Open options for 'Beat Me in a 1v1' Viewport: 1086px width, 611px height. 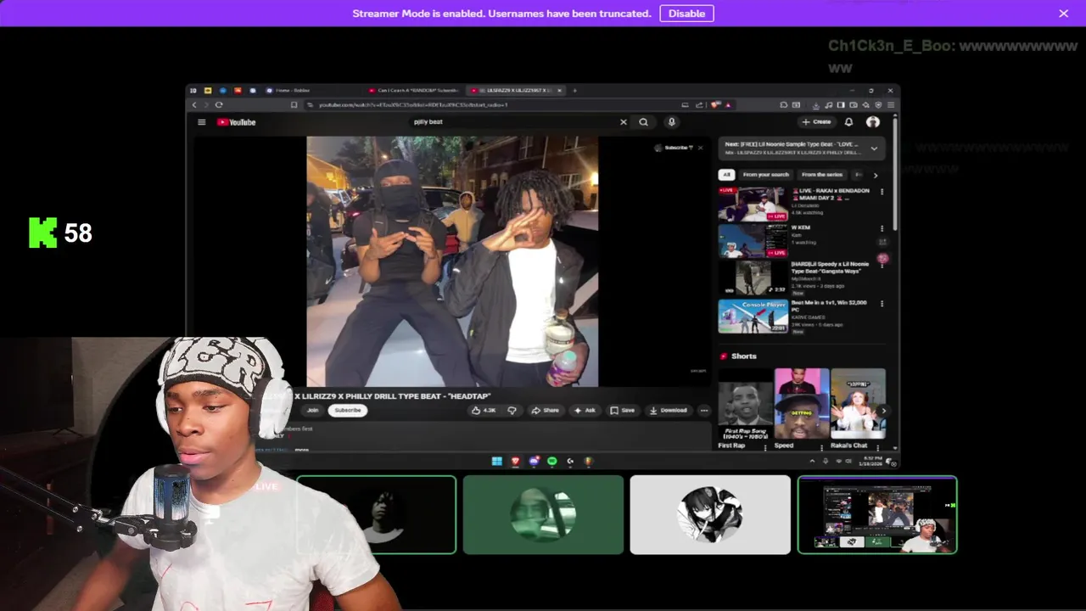point(882,304)
